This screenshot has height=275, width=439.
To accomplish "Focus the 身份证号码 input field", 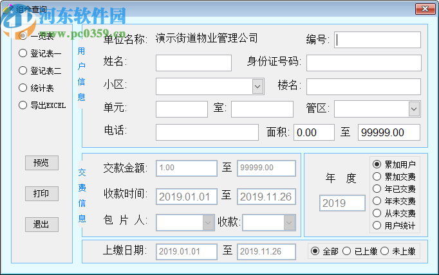I will pos(364,63).
